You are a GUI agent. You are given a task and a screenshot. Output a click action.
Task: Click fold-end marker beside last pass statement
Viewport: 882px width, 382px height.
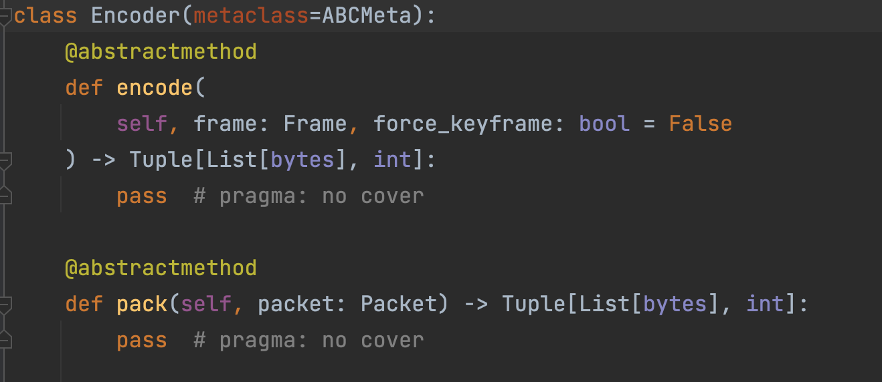click(5, 340)
